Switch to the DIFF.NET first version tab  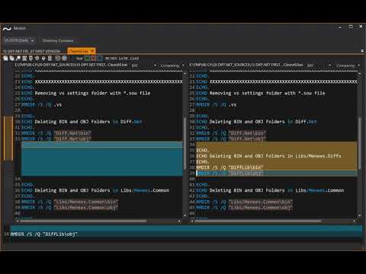[31, 51]
